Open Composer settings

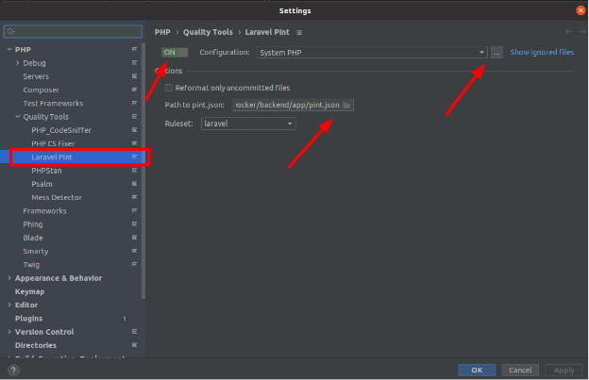tap(41, 90)
